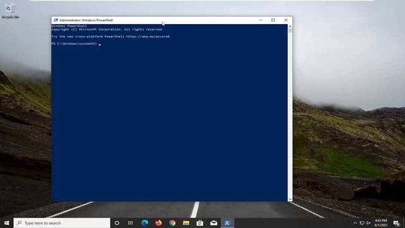Click the PowerShell scrollbar thumb

click(290, 30)
